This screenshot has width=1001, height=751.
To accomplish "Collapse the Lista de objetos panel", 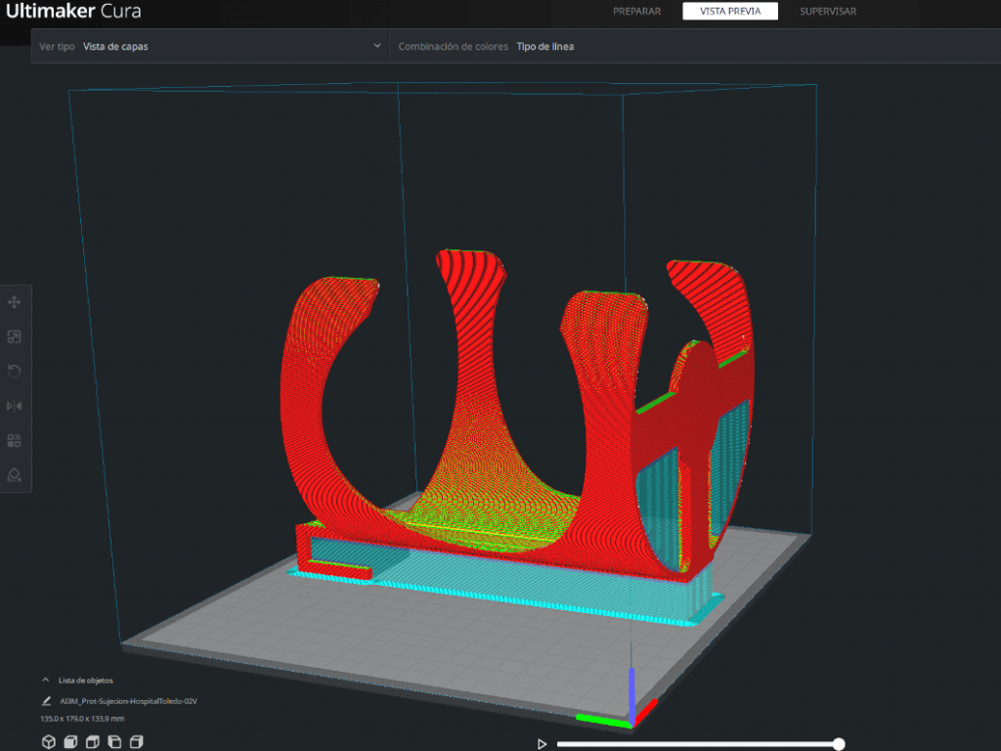I will 45,681.
